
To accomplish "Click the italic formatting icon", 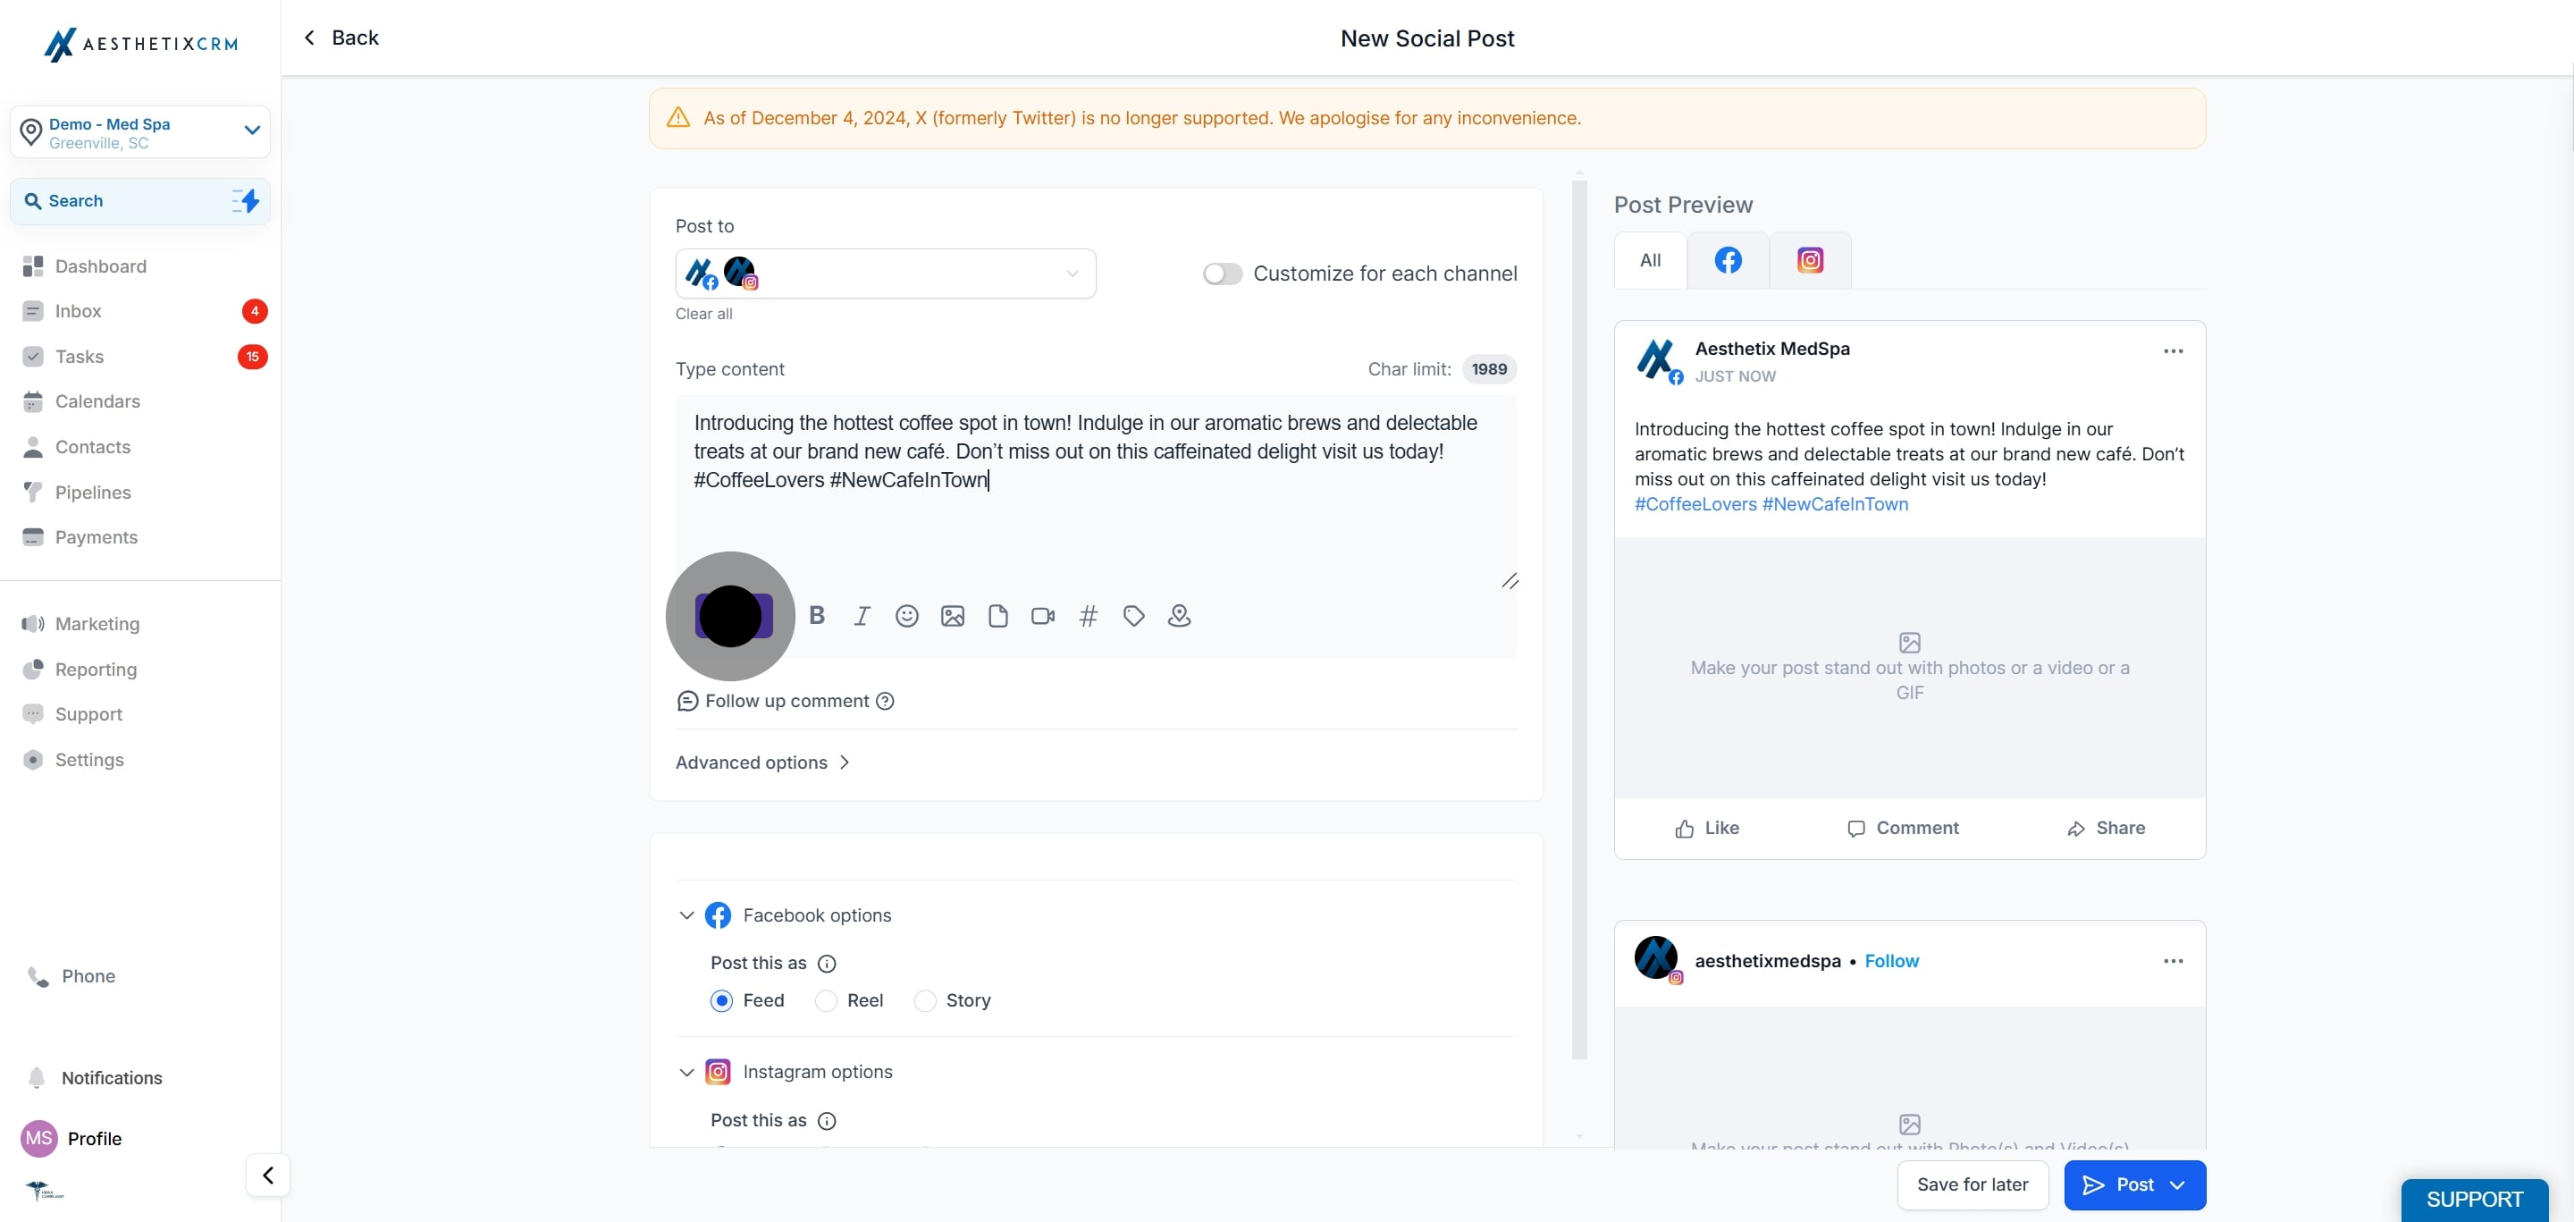I will [x=862, y=616].
